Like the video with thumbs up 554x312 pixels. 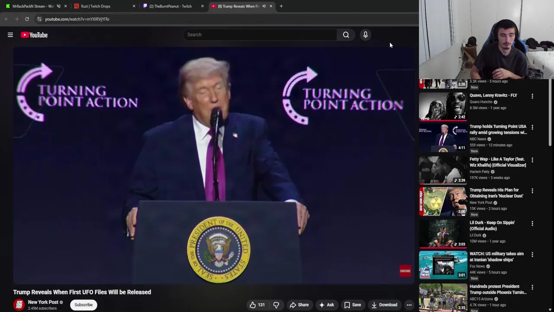click(257, 305)
